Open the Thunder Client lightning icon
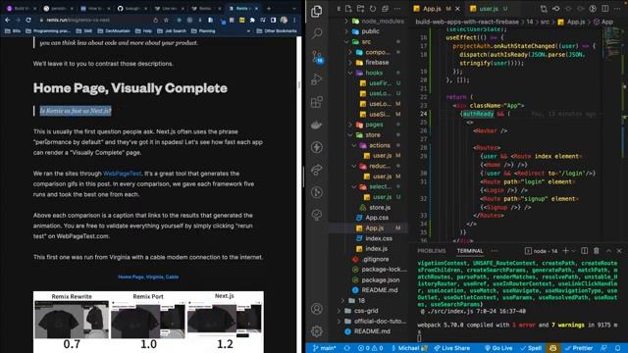Viewport: 628px width, 353px height. pyautogui.click(x=316, y=147)
